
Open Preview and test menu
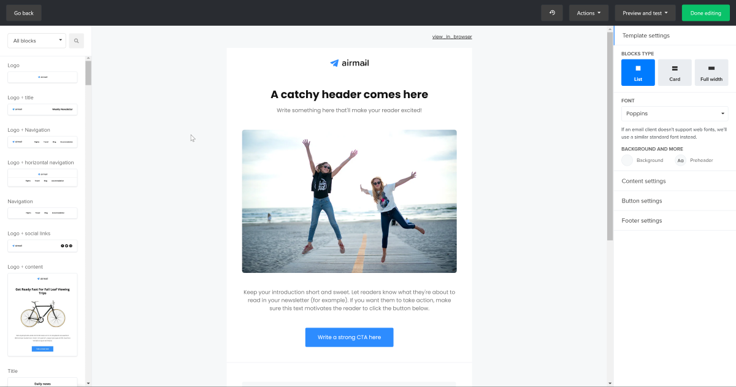[645, 13]
